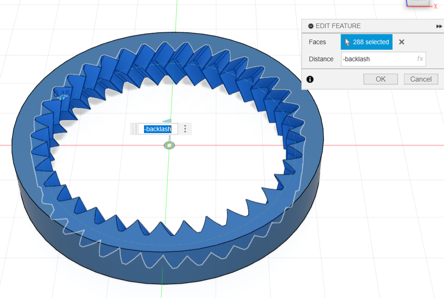Image resolution: width=444 pixels, height=298 pixels.
Task: Collapse the Edit Feature dialog with minus icon
Action: tap(311, 26)
